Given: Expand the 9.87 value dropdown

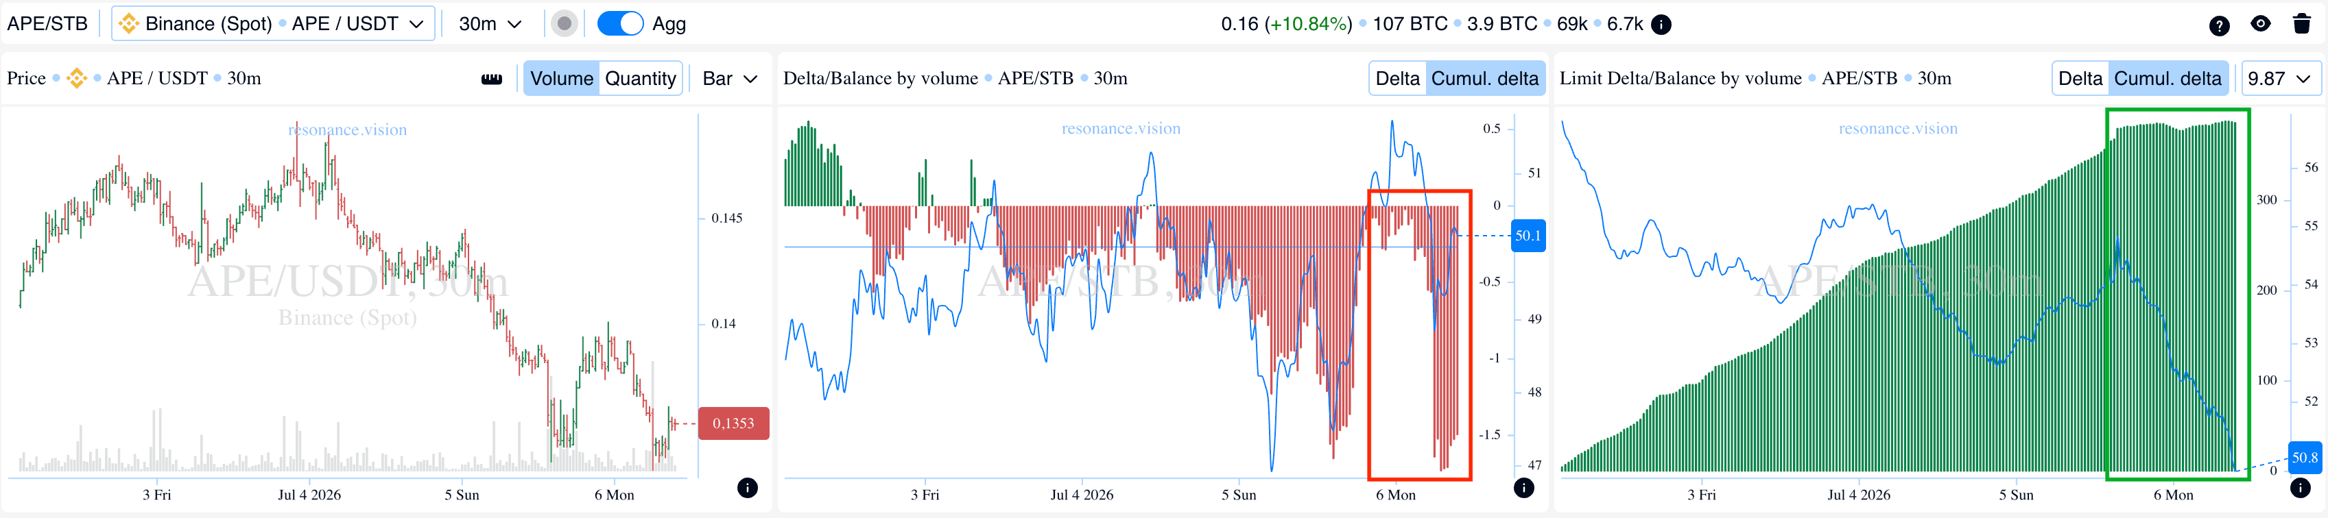Looking at the screenshot, I should point(2279,79).
